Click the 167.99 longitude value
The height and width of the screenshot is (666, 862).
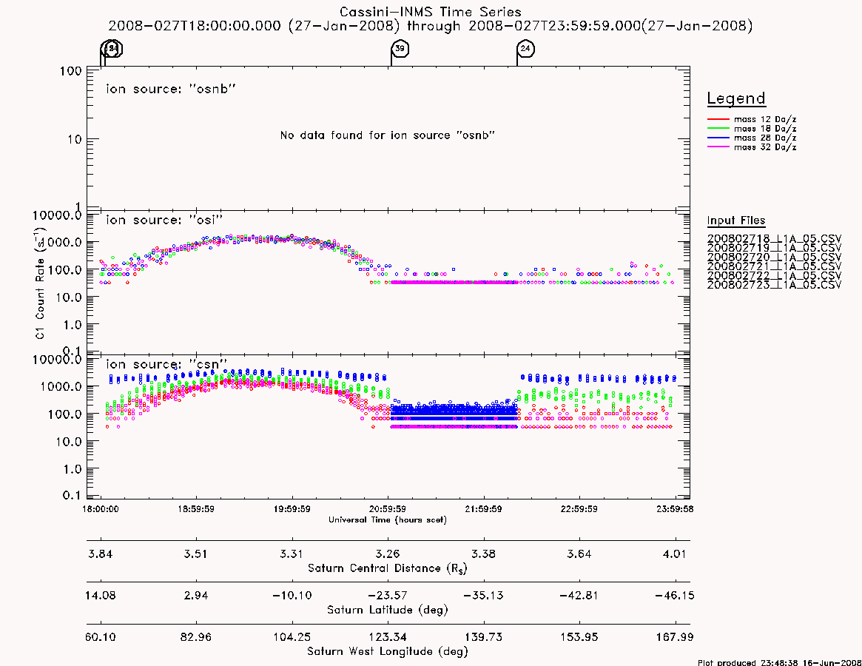click(x=675, y=637)
